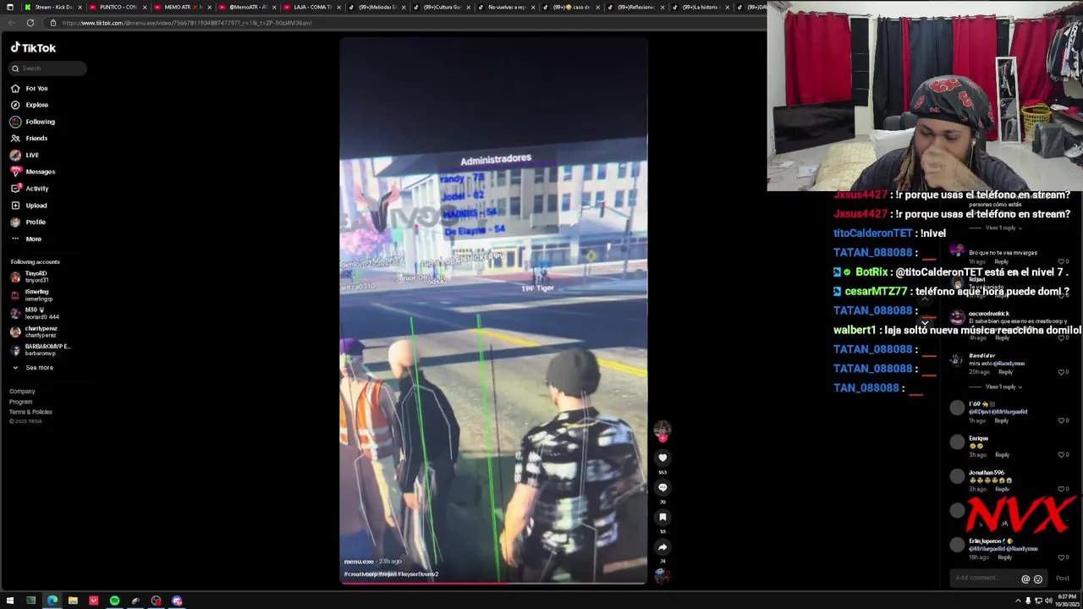The width and height of the screenshot is (1083, 609).
Task: Open the Company footer link
Action: point(22,392)
